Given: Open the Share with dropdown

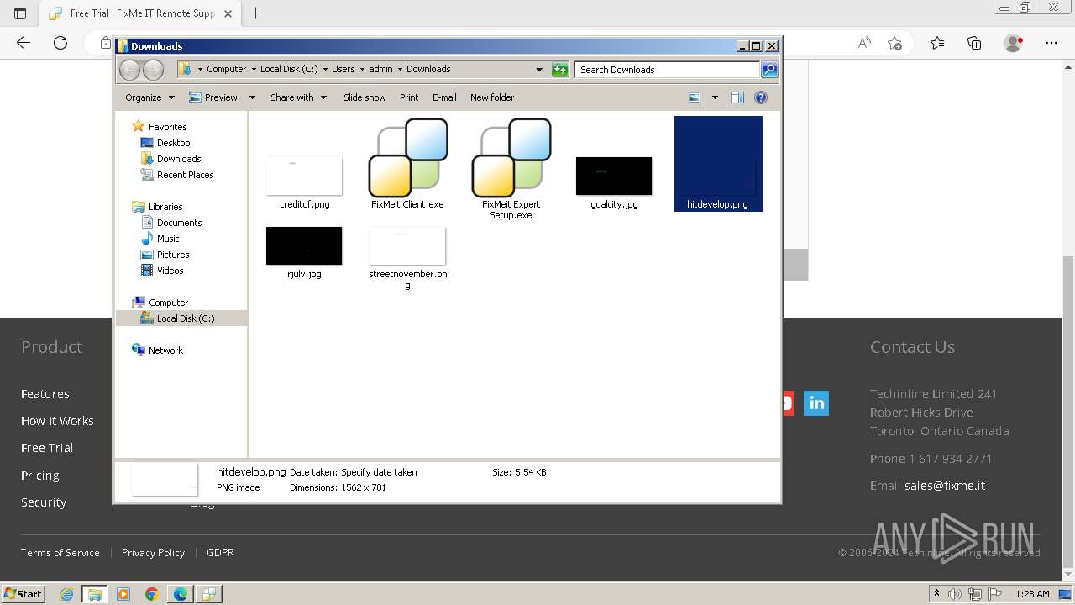Looking at the screenshot, I should point(297,97).
